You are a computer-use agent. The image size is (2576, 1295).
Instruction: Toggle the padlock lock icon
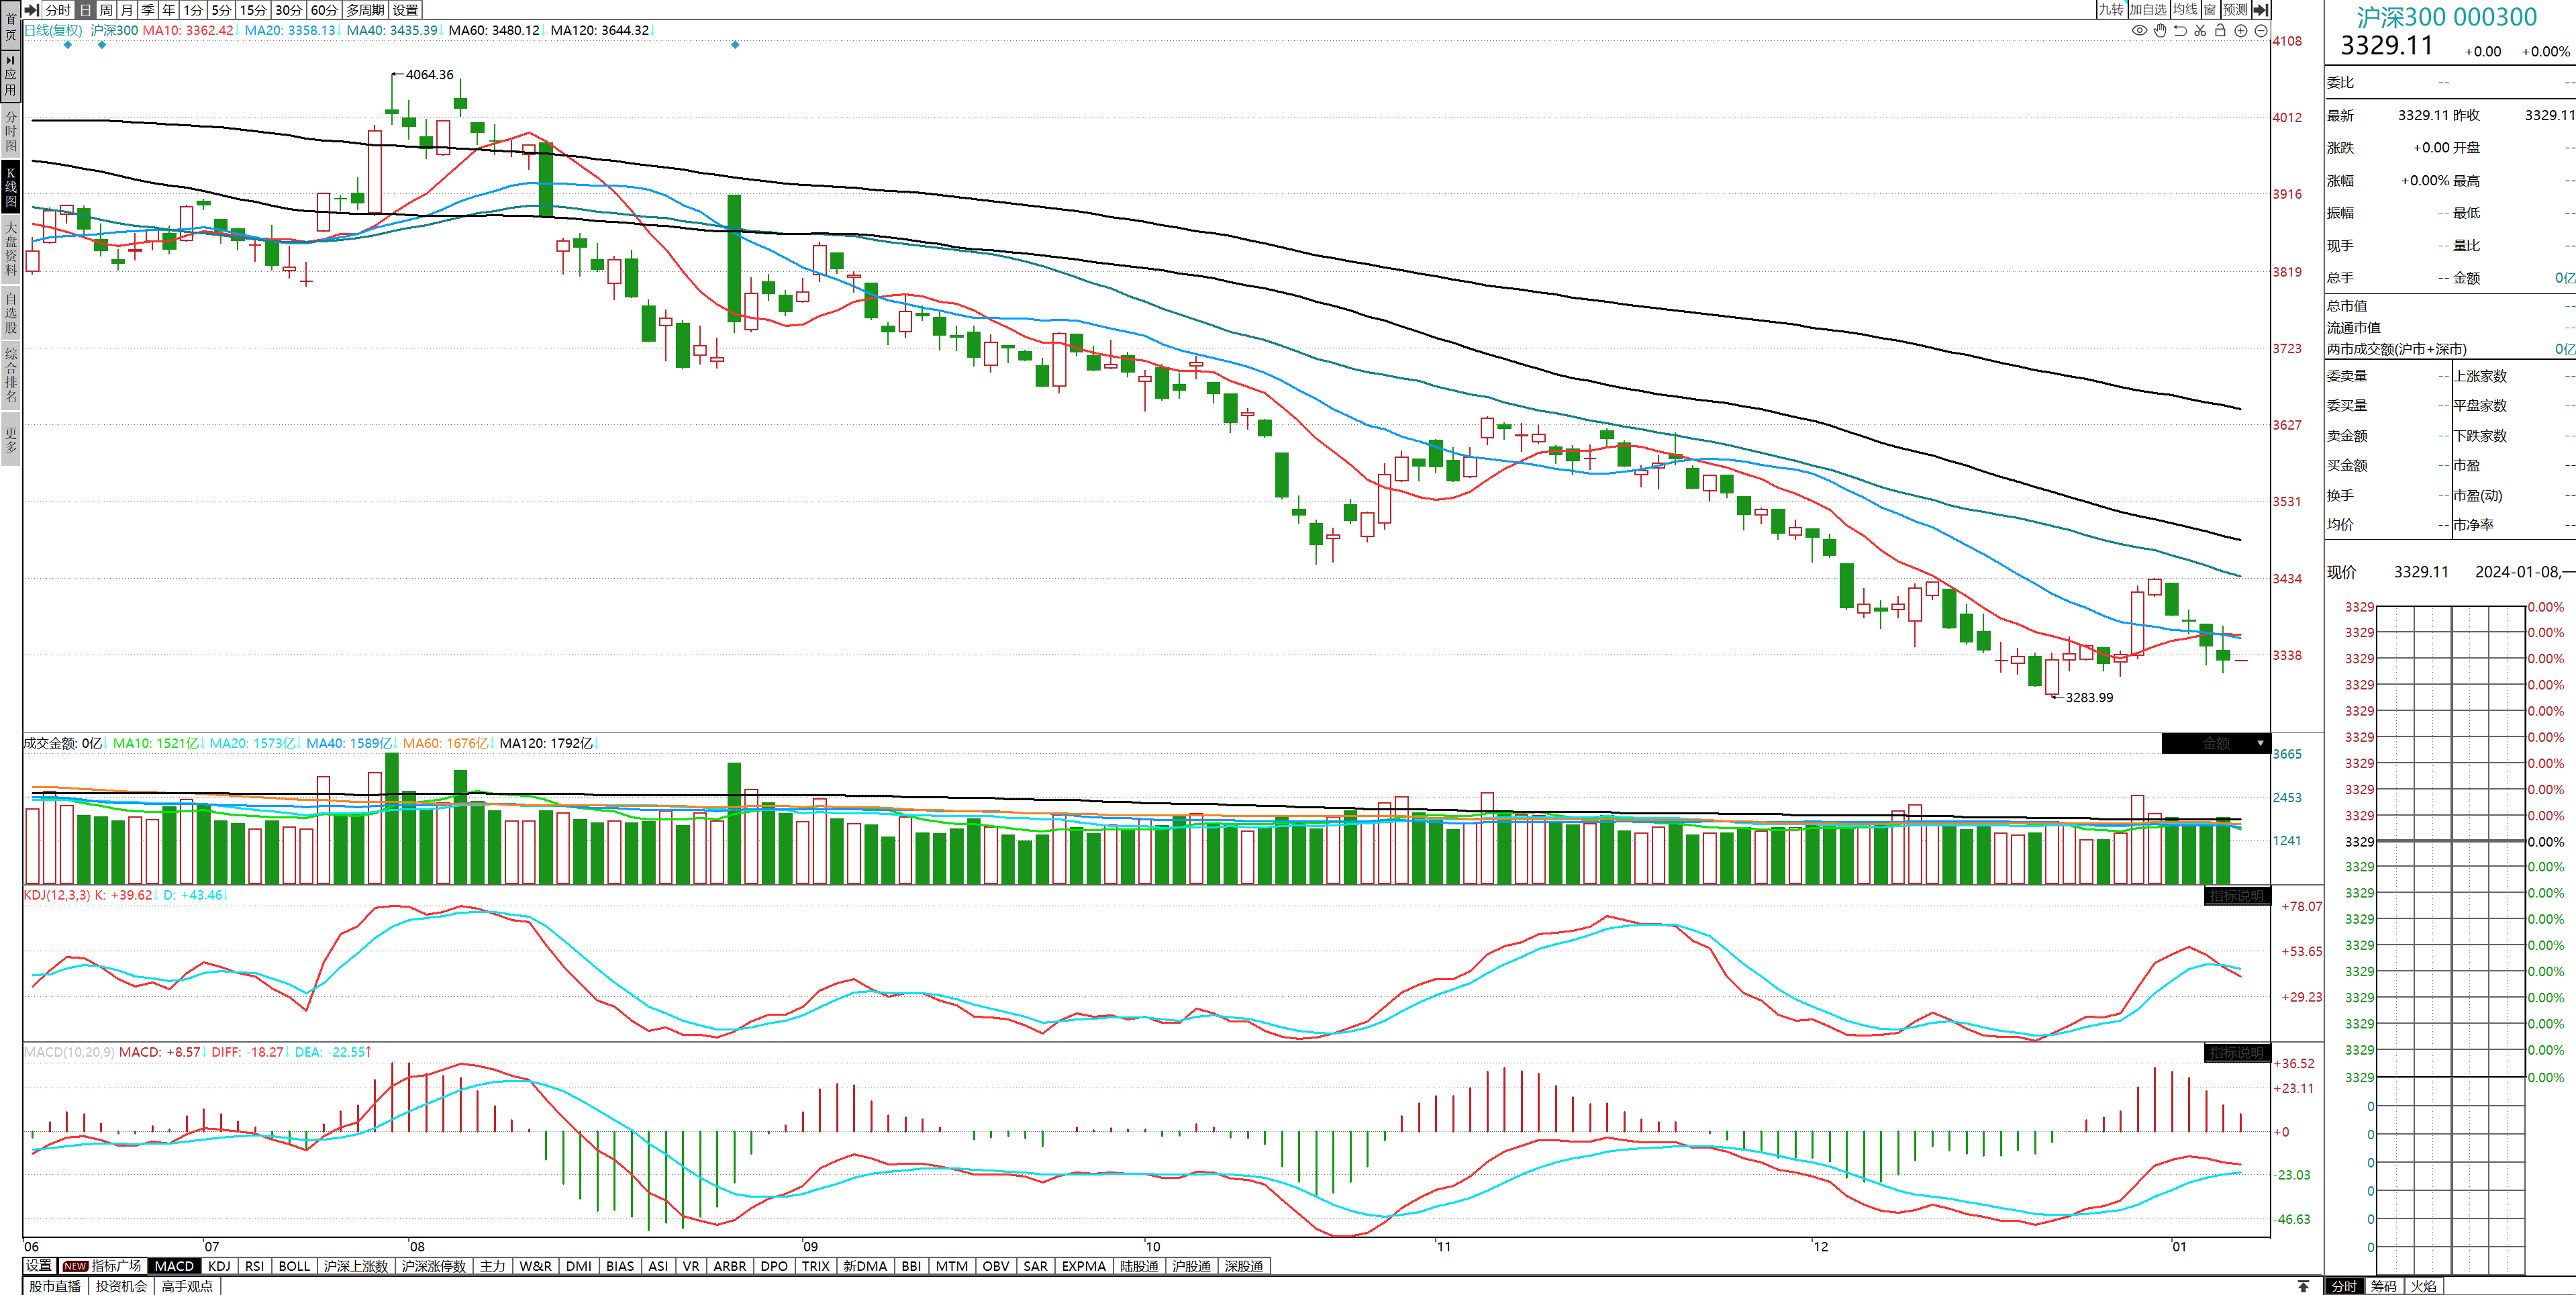(x=2220, y=31)
